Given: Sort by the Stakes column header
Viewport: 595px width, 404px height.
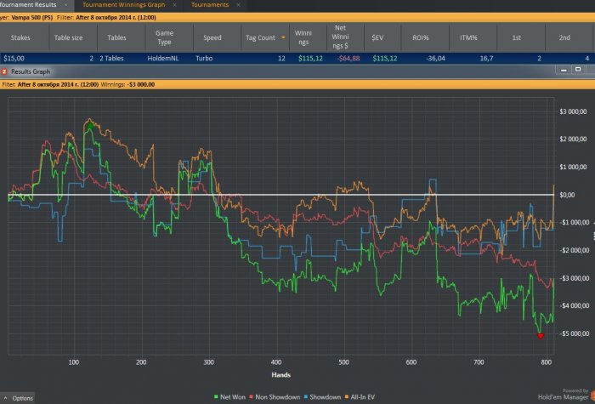Looking at the screenshot, I should 21,37.
